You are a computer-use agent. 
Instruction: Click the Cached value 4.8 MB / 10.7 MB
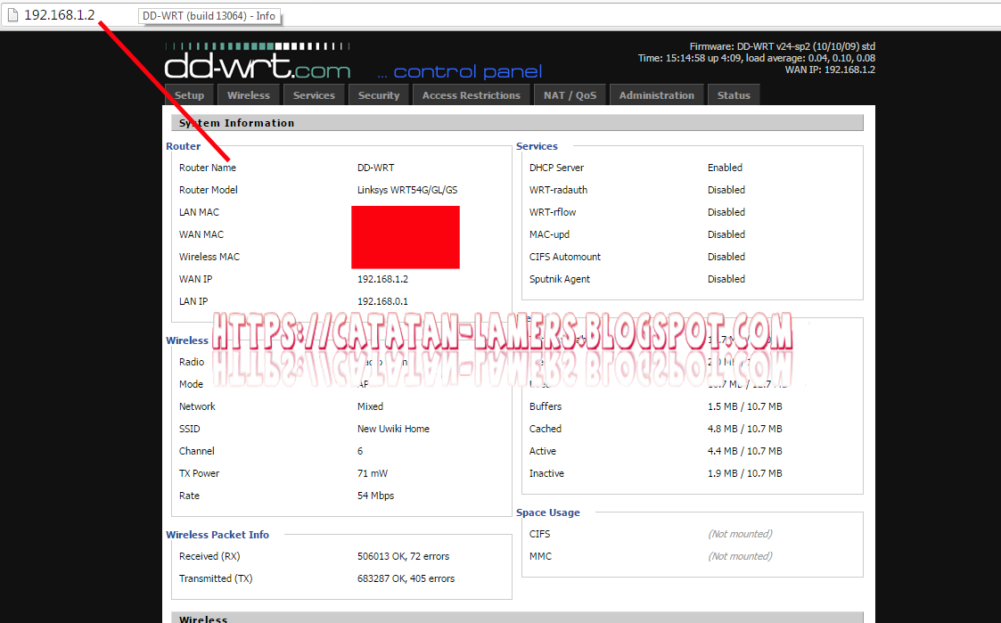pos(744,429)
